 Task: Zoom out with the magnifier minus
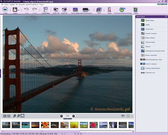tap(19, 116)
